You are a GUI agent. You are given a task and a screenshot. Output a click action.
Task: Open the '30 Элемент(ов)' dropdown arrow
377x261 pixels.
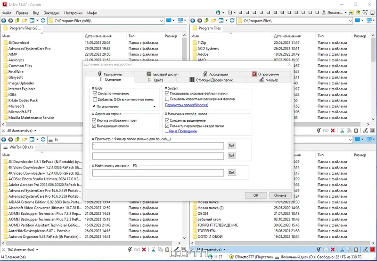point(35,130)
